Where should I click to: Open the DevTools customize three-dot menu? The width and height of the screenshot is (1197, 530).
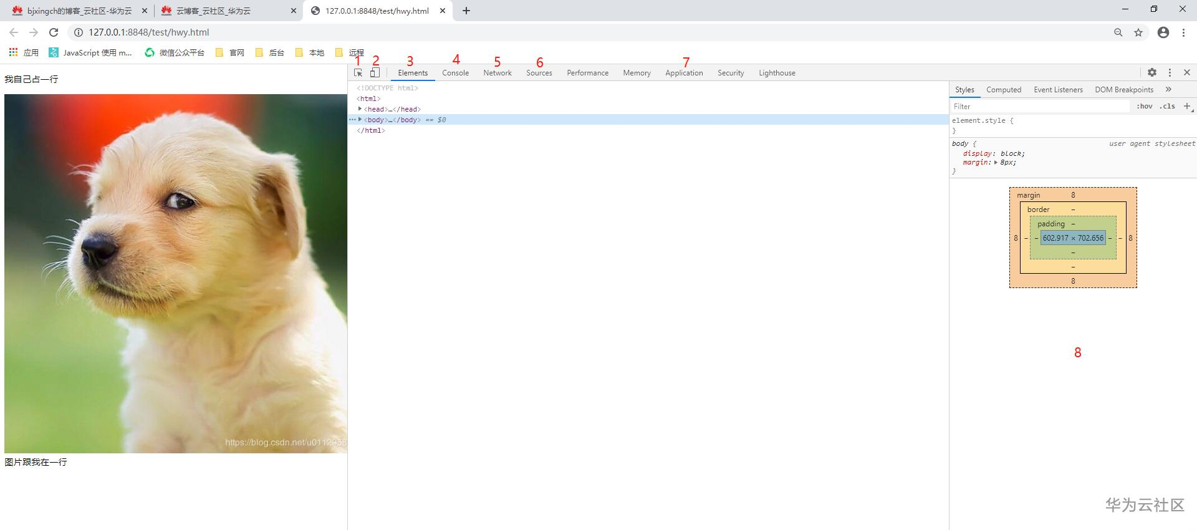[x=1170, y=72]
